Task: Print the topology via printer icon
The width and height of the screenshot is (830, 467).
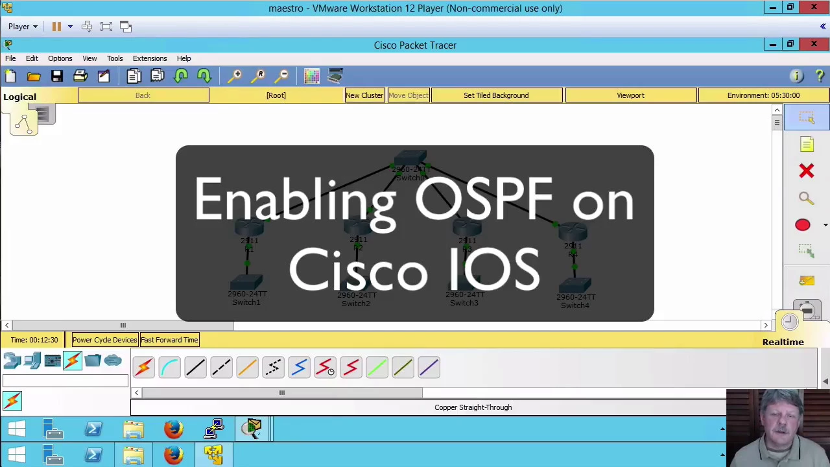Action: pyautogui.click(x=80, y=77)
